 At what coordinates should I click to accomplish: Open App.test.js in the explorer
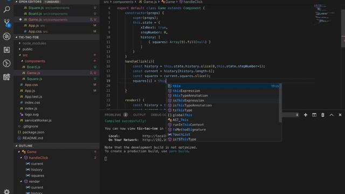tap(57, 96)
